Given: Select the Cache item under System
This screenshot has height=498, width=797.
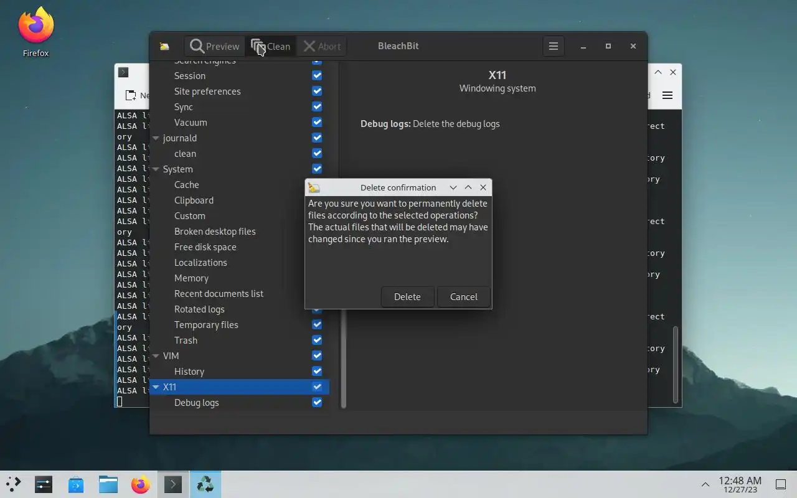Looking at the screenshot, I should click(187, 184).
